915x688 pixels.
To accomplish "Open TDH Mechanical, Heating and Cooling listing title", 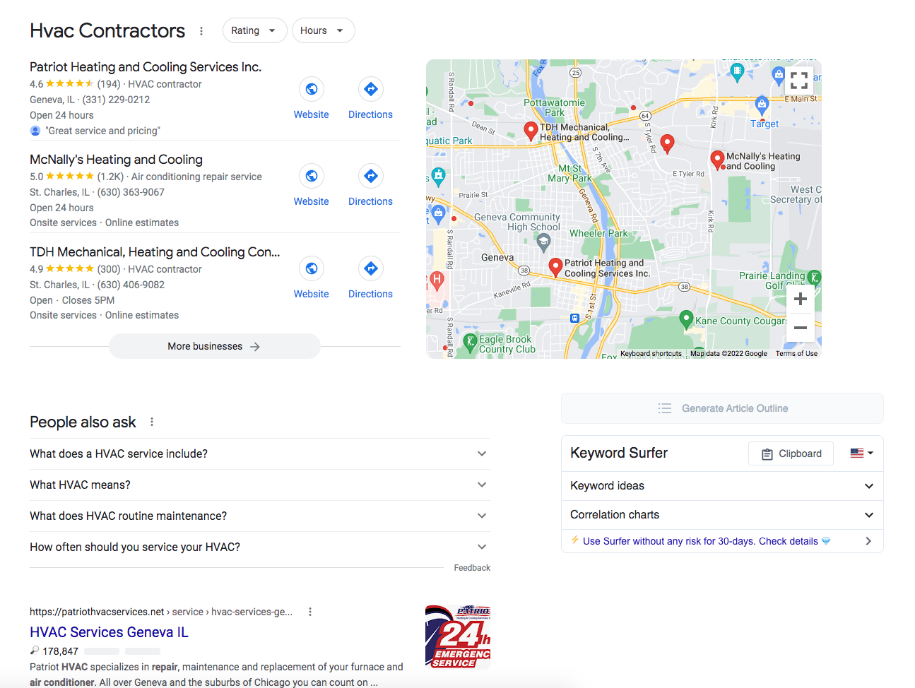I will (x=155, y=252).
